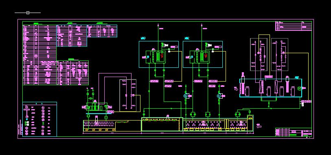Select the thick gray-bordered valve panel near the small green unit
The image size is (331, 155).
click(128, 95)
